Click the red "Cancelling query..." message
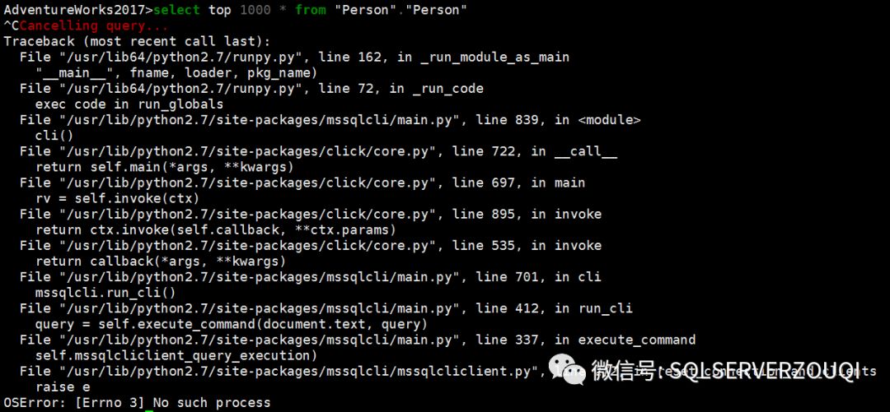This screenshot has width=890, height=412. click(94, 25)
